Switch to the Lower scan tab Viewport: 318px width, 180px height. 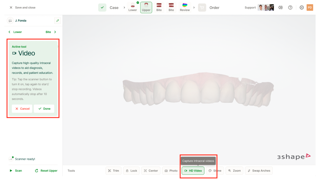click(x=133, y=8)
